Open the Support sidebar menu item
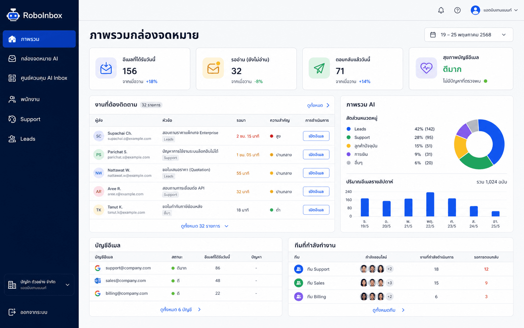The height and width of the screenshot is (328, 524). [x=39, y=119]
